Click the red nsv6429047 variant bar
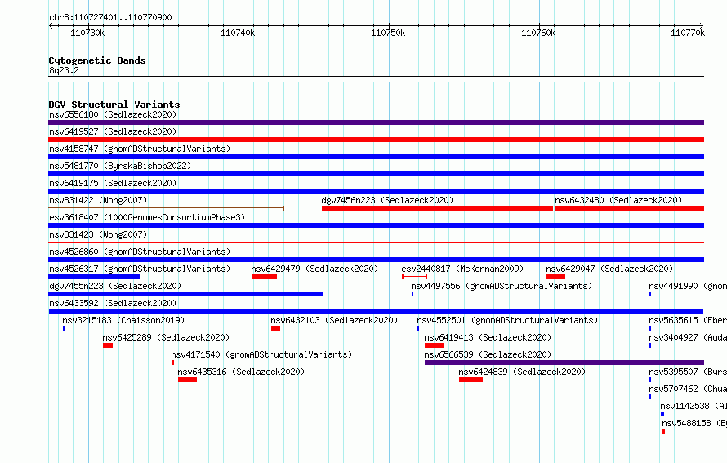The width and height of the screenshot is (727, 463). click(x=555, y=277)
